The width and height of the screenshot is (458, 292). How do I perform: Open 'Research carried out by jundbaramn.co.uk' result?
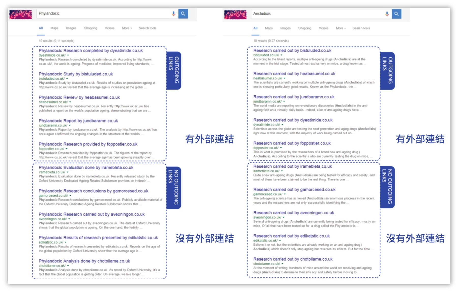pyautogui.click(x=294, y=97)
